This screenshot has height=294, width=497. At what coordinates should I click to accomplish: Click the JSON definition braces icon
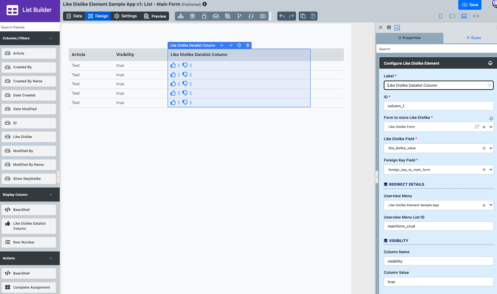click(x=251, y=16)
